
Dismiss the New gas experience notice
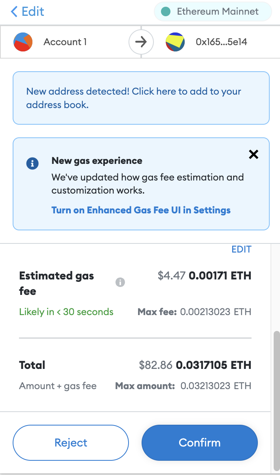[254, 154]
